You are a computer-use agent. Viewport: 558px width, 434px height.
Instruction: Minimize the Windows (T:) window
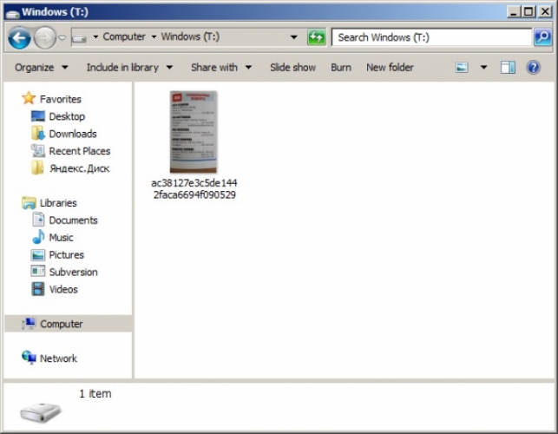tap(513, 12)
